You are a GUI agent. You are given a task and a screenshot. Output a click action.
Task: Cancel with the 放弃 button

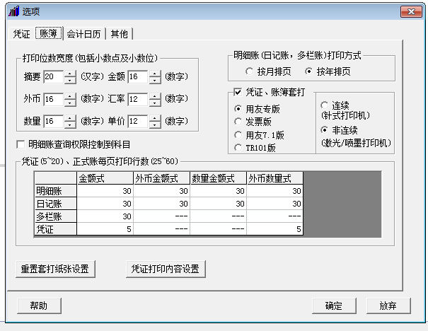[x=388, y=306]
